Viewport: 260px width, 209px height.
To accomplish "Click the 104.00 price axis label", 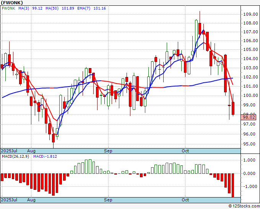I will tap(250, 59).
